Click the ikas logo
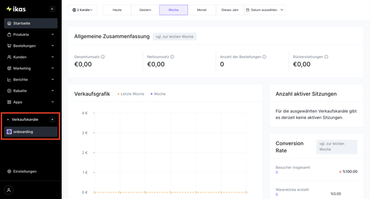 (x=16, y=9)
